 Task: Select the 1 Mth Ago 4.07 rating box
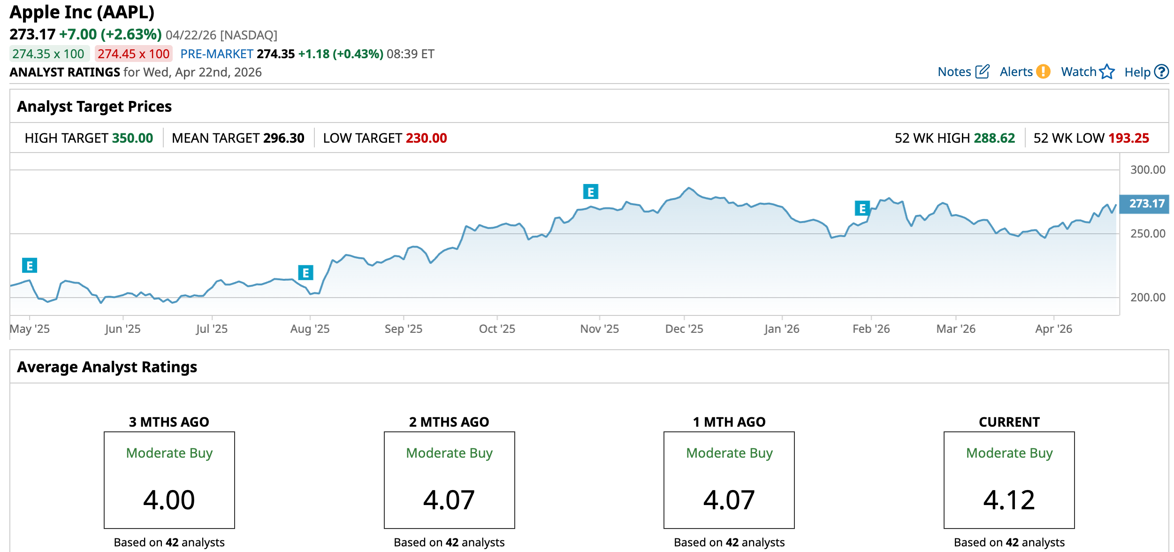click(x=729, y=480)
